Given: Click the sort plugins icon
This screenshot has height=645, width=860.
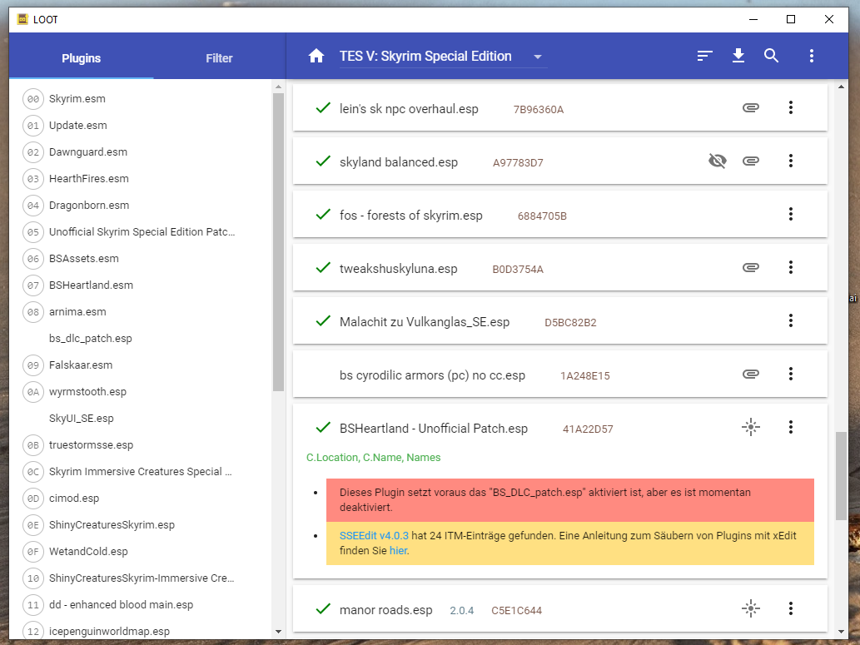Looking at the screenshot, I should (705, 57).
